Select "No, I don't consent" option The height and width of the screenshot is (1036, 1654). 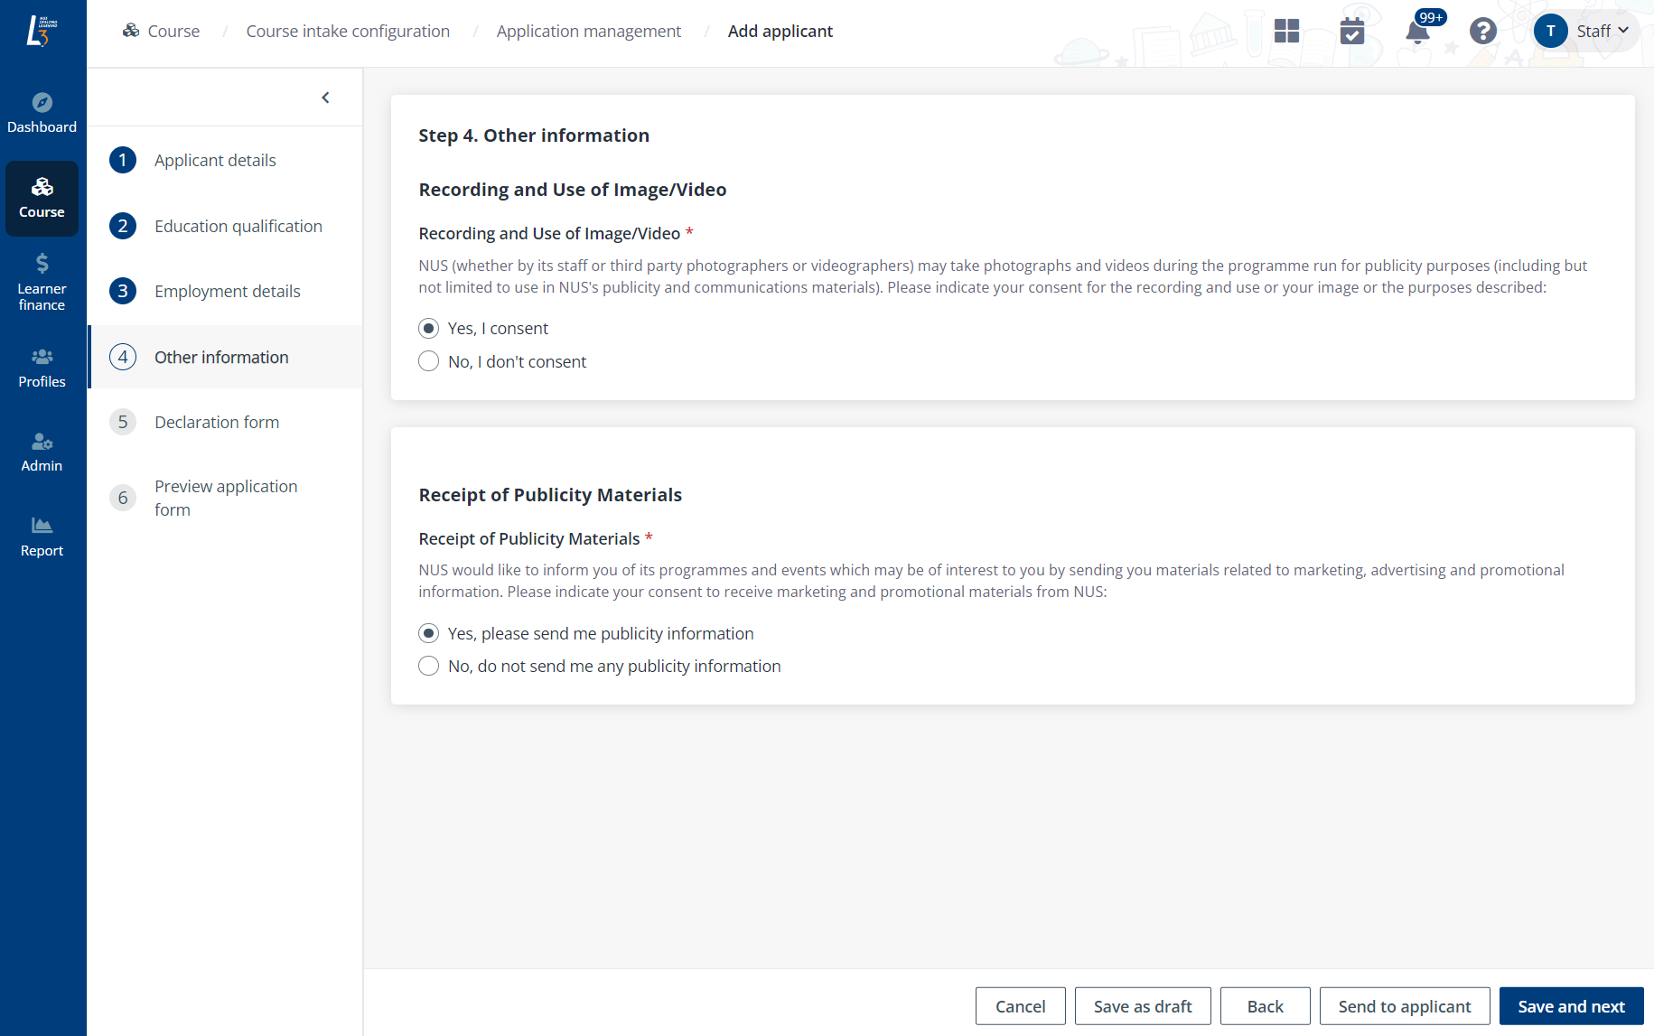pos(429,362)
